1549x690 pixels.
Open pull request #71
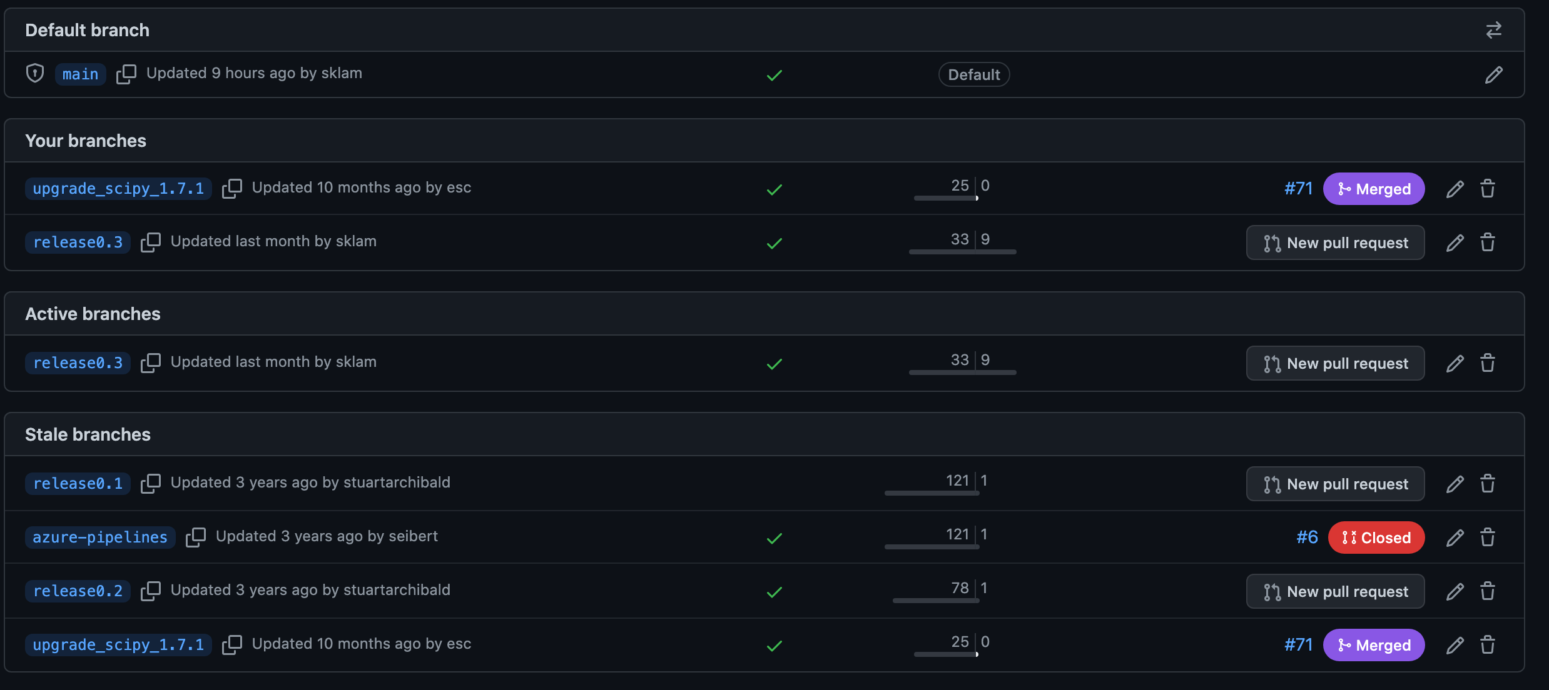1298,188
